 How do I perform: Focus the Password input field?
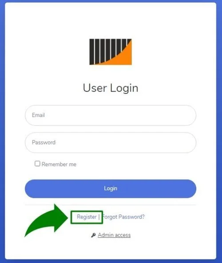(x=111, y=143)
